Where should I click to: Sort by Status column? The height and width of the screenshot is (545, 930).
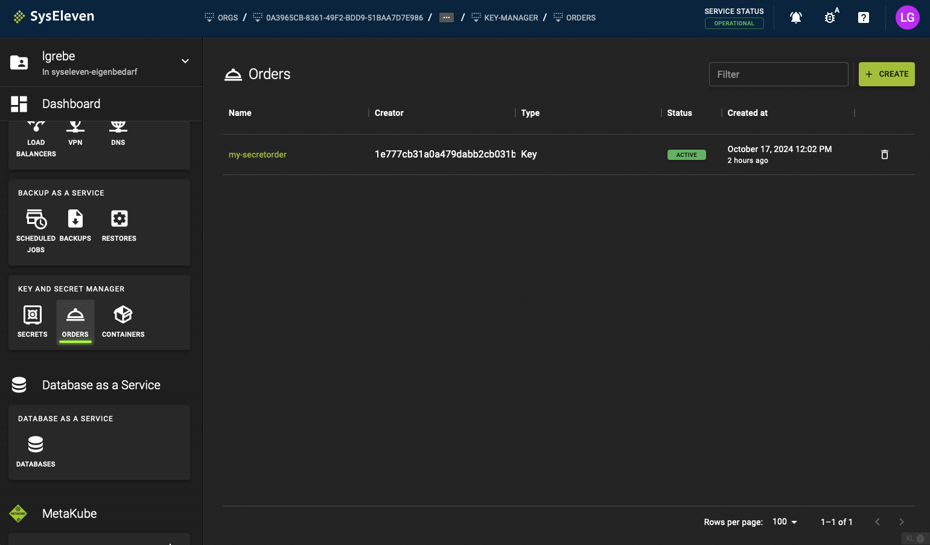[x=680, y=113]
